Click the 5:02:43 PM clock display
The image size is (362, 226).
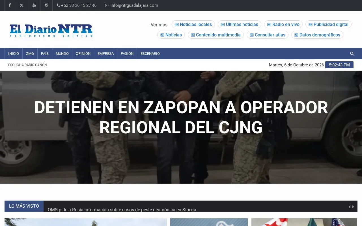click(339, 65)
